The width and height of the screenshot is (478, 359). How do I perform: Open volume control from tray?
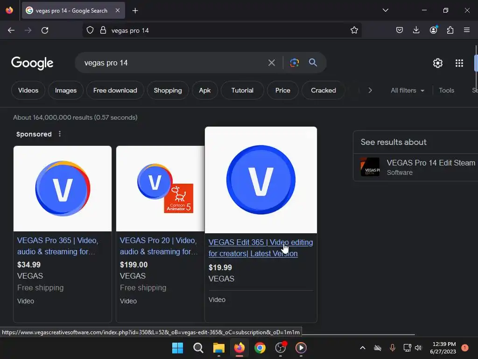coord(418,348)
